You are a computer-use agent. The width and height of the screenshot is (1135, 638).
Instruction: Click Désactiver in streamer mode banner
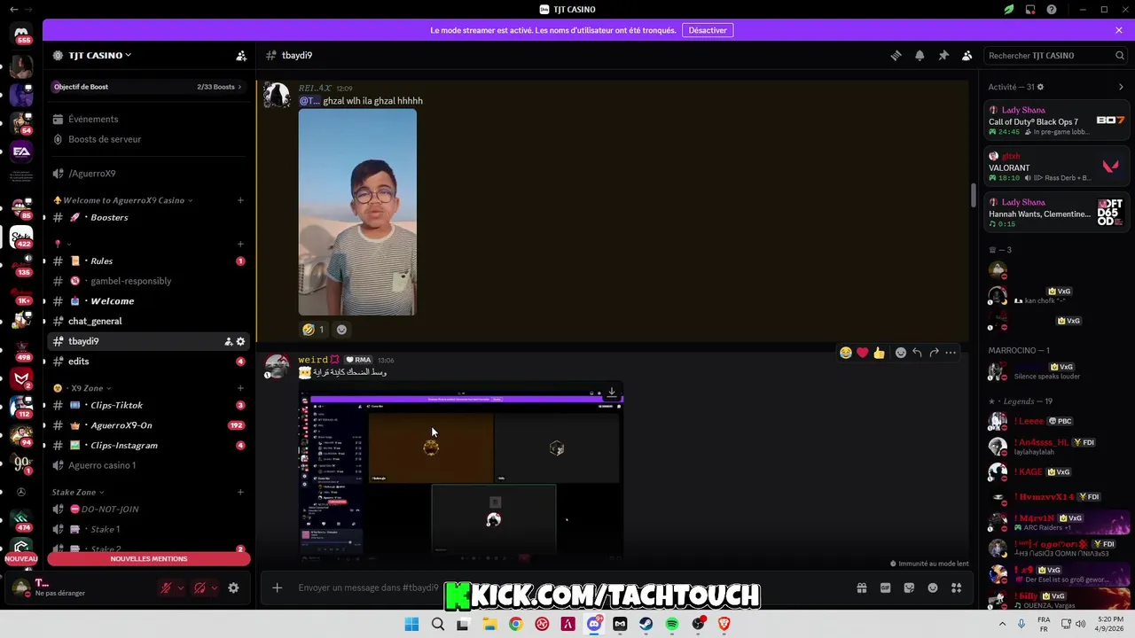coord(708,30)
